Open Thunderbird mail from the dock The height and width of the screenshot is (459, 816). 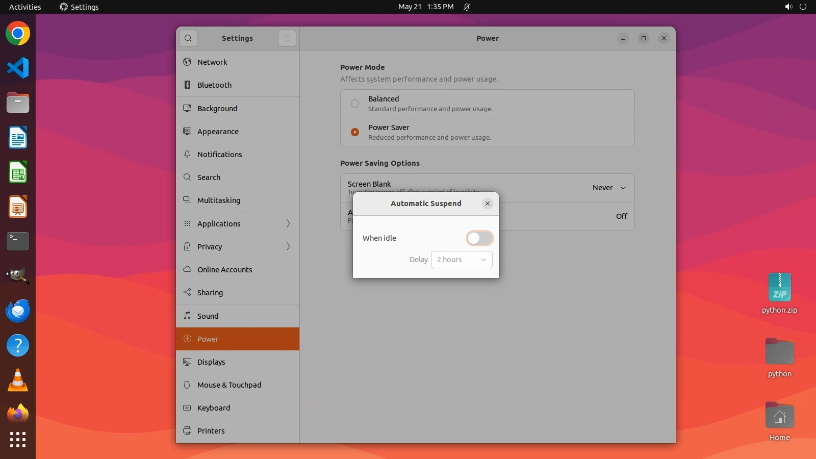18,311
